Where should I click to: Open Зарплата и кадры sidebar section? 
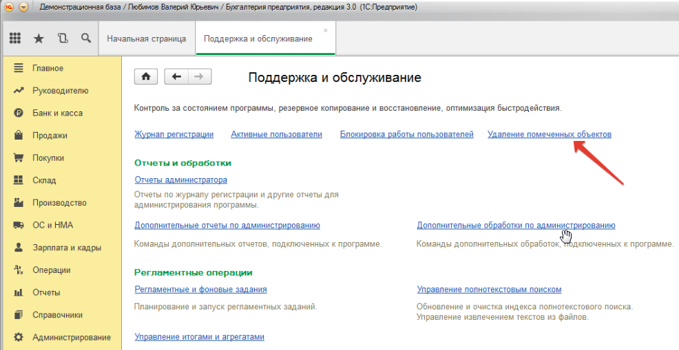[x=66, y=248]
